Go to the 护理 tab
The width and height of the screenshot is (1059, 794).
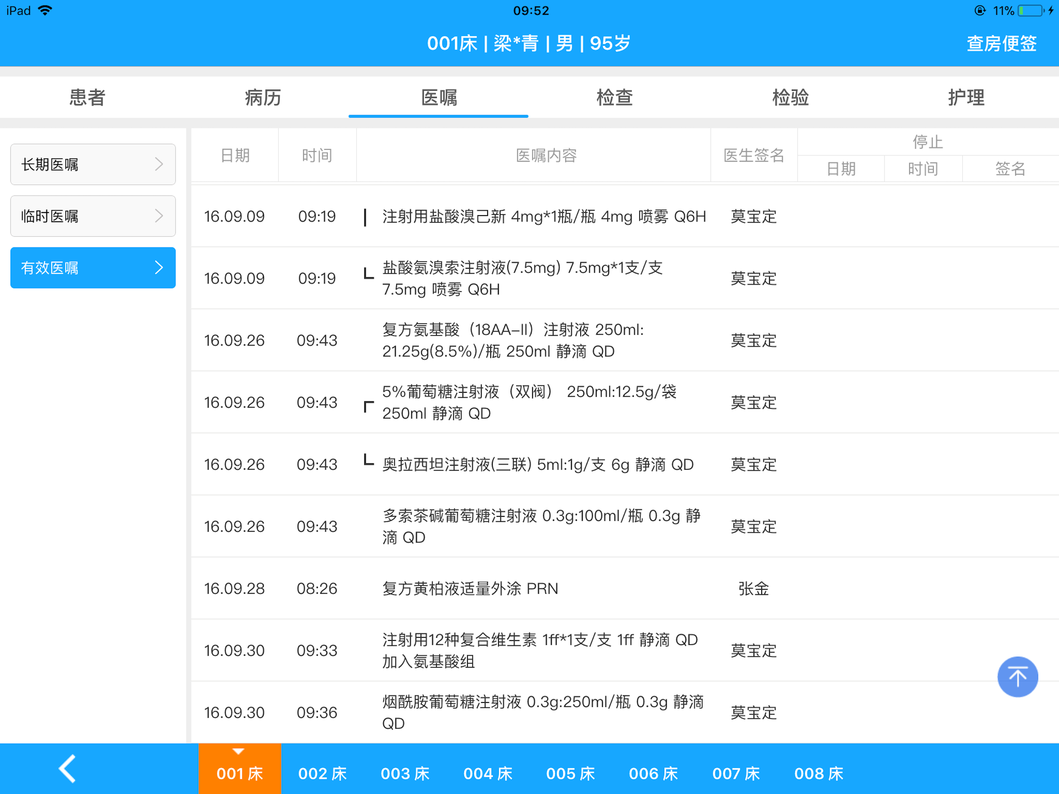(966, 98)
